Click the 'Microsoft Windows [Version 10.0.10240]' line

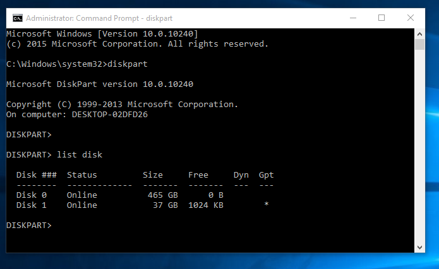pos(102,34)
